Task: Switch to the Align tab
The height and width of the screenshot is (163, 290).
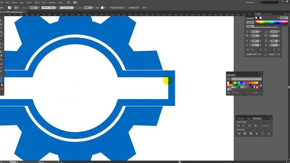Action: click(x=249, y=119)
